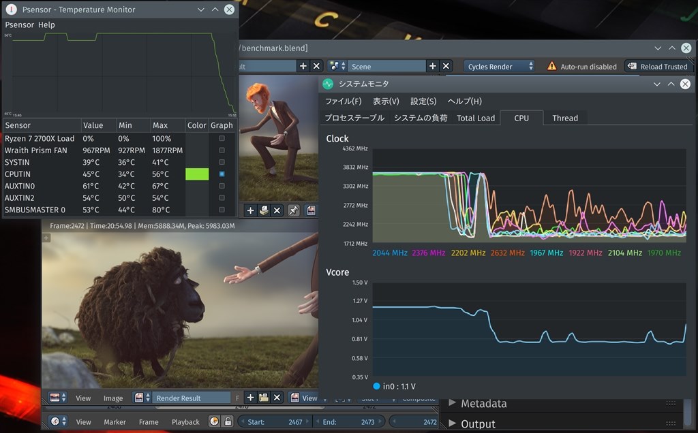Open the timeline Frame menu
The image size is (698, 433).
(x=149, y=422)
